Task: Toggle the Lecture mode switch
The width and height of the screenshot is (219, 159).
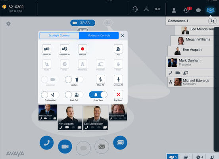Action: click(x=74, y=79)
